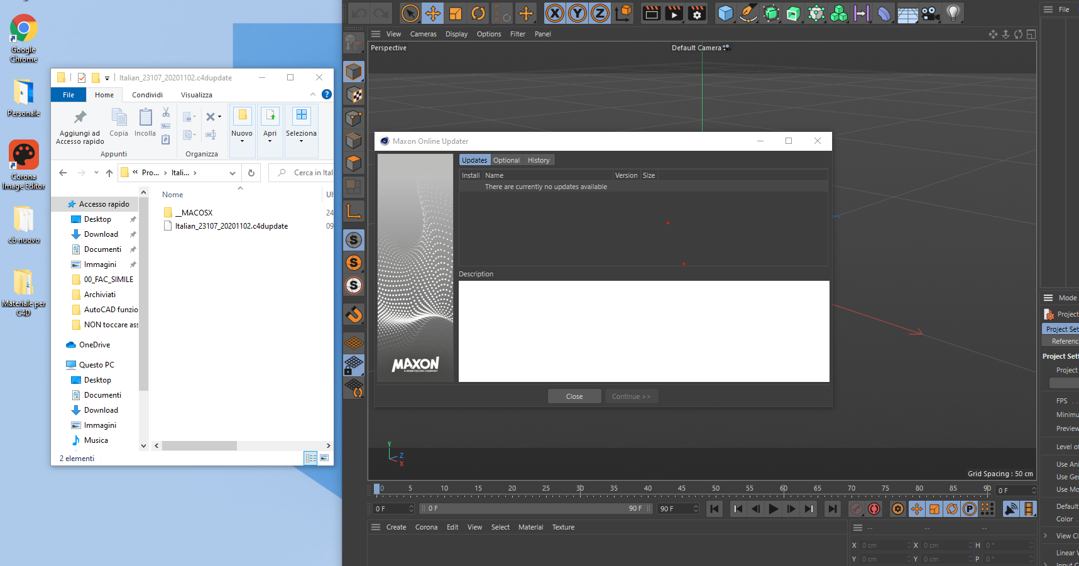Click the Explorer horizontal scrollbar

pos(199,445)
